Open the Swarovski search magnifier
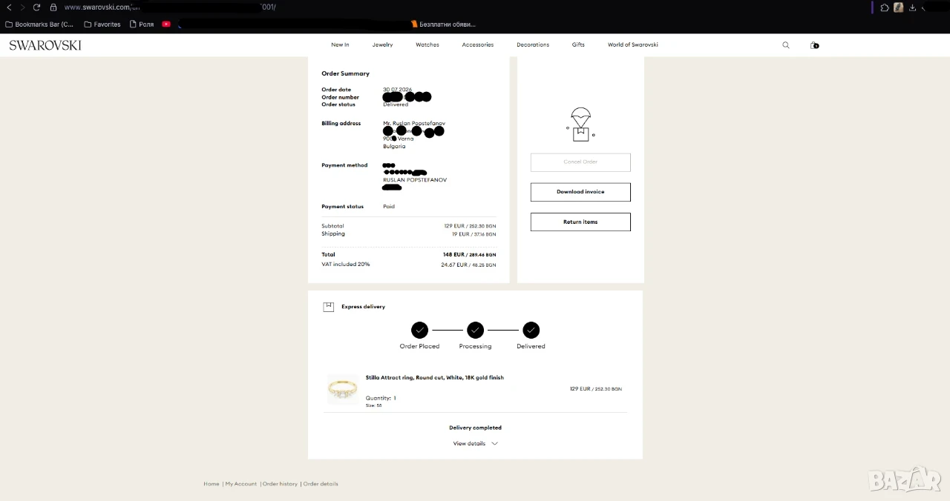Screen dimensions: 950x501 click(x=786, y=45)
